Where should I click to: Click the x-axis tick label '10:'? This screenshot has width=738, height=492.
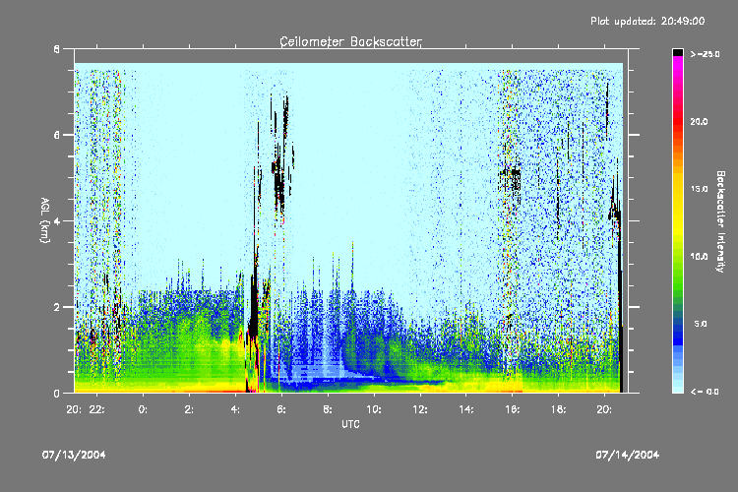374,409
